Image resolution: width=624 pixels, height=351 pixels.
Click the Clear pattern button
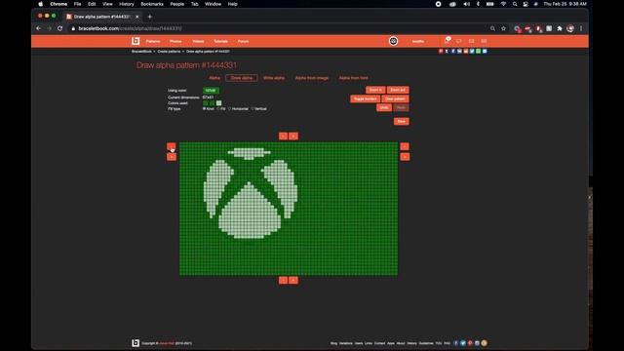pyautogui.click(x=395, y=98)
